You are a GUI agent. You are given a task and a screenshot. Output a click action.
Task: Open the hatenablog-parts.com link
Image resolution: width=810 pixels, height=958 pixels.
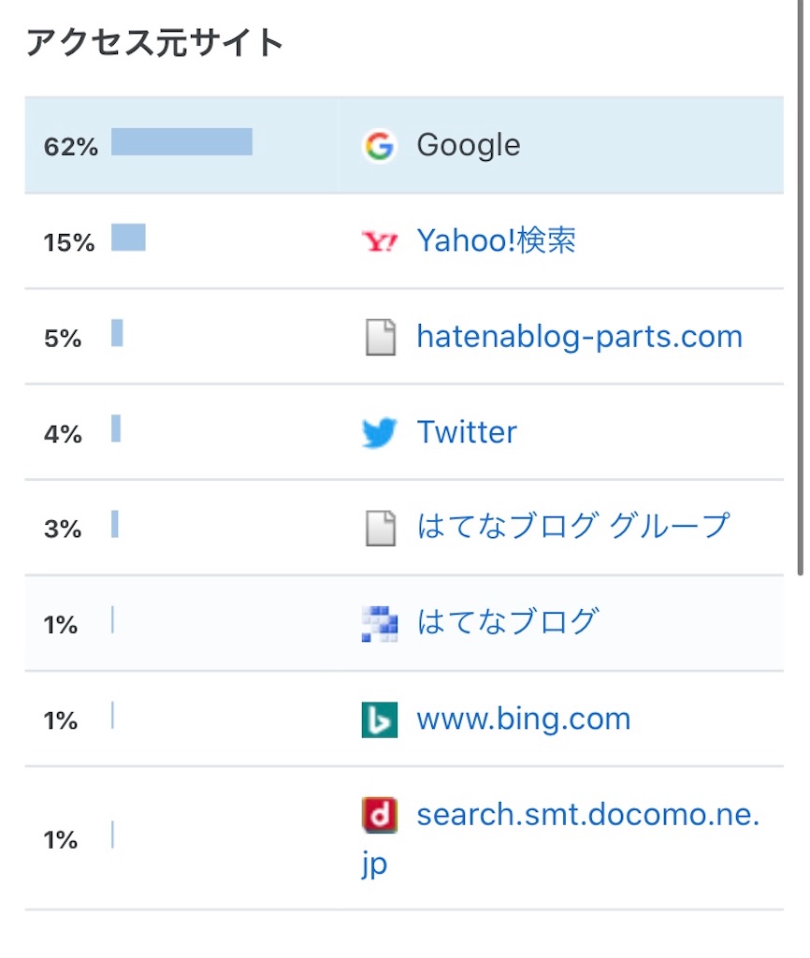click(579, 337)
